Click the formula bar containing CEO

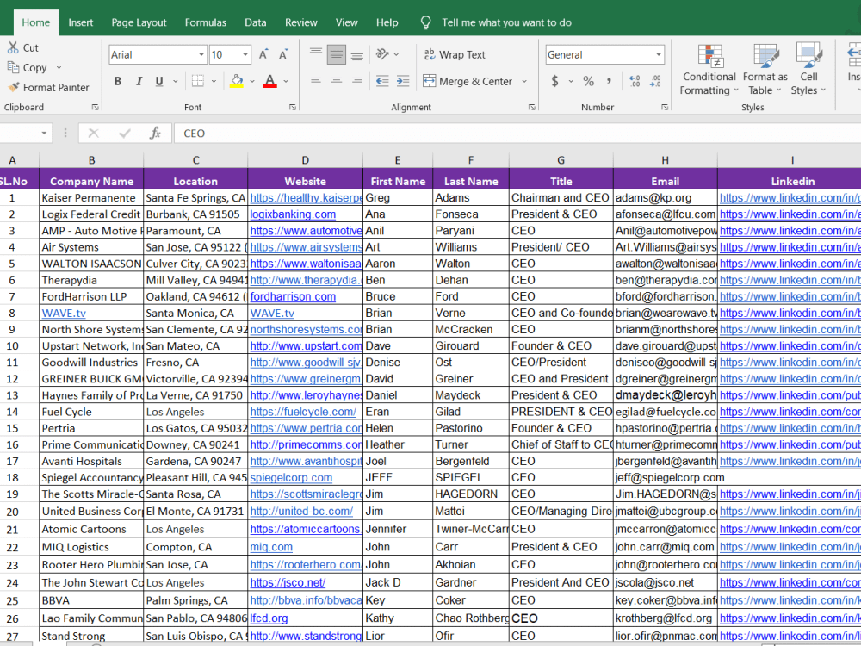click(x=516, y=133)
